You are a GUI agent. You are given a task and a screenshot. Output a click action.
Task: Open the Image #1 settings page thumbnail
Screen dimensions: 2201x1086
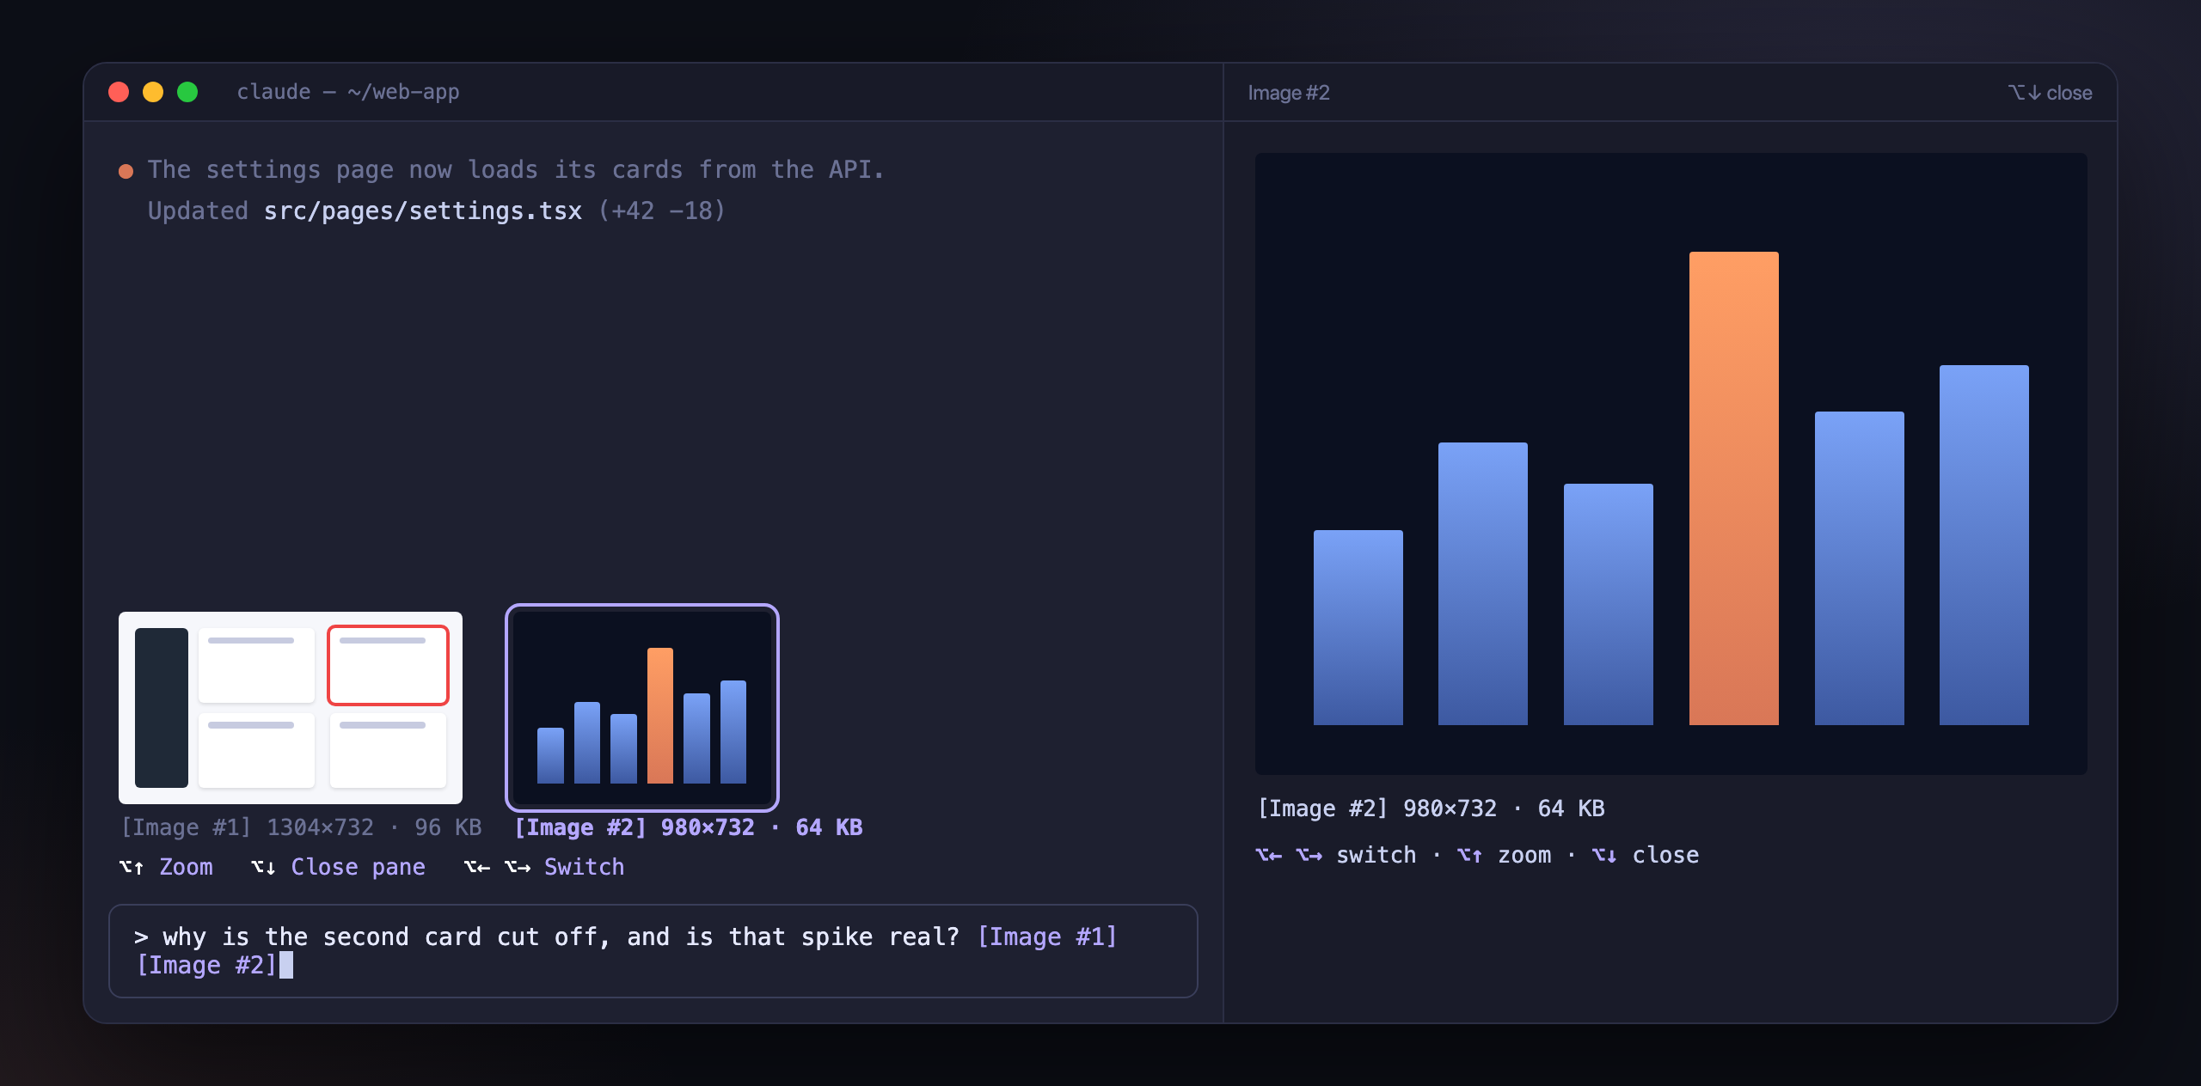pos(291,707)
